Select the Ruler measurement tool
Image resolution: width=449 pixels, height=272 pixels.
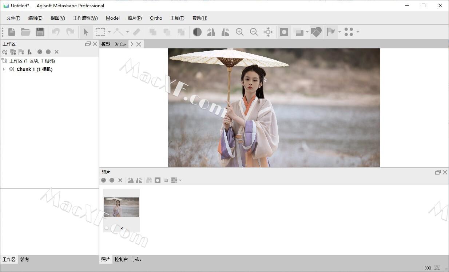tap(137, 32)
